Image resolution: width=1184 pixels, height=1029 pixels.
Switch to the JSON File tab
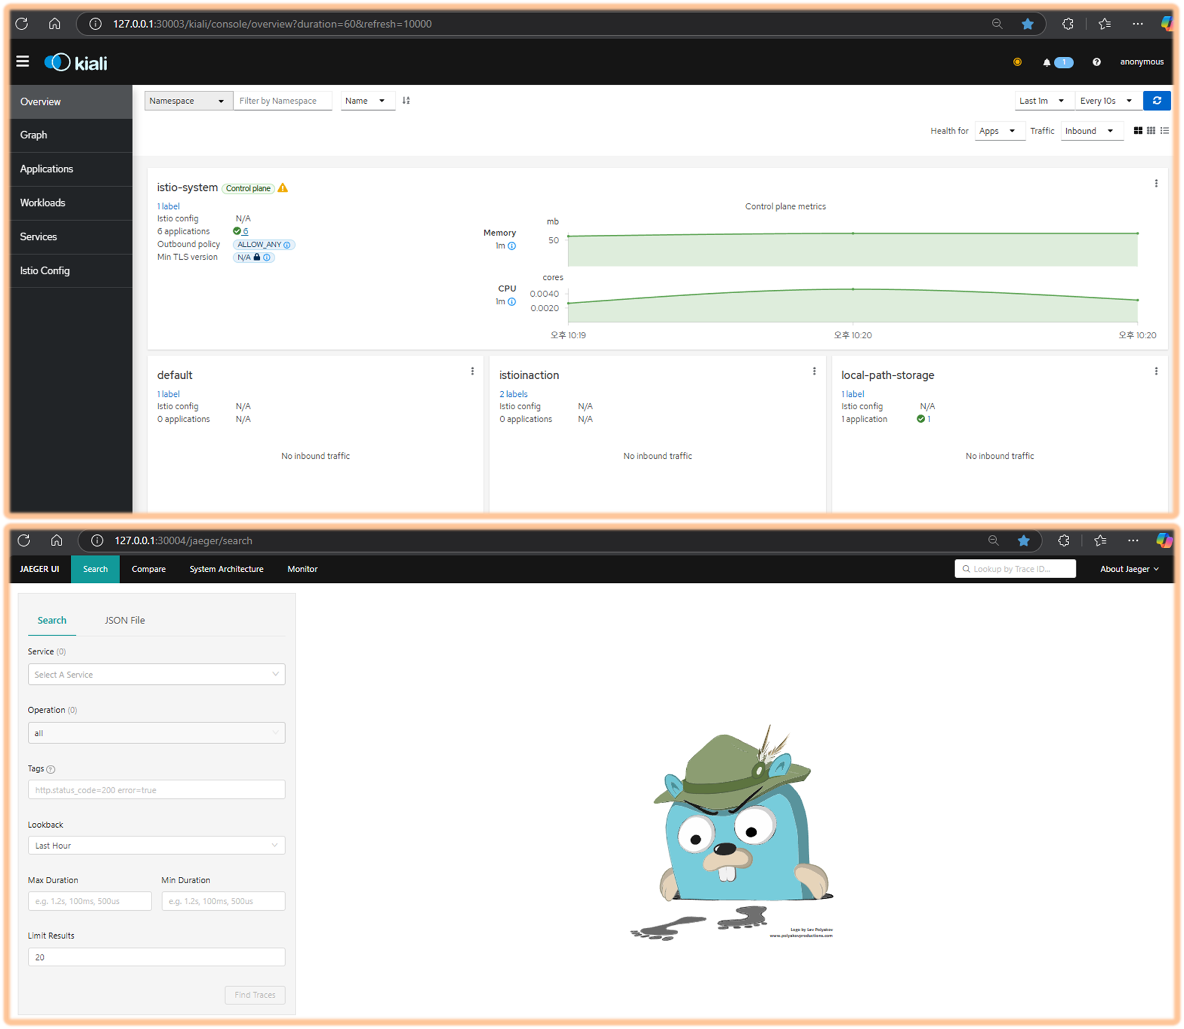pos(124,620)
